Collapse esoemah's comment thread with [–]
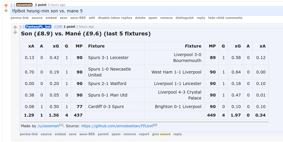Screen dimensions: 283x142 13,5
